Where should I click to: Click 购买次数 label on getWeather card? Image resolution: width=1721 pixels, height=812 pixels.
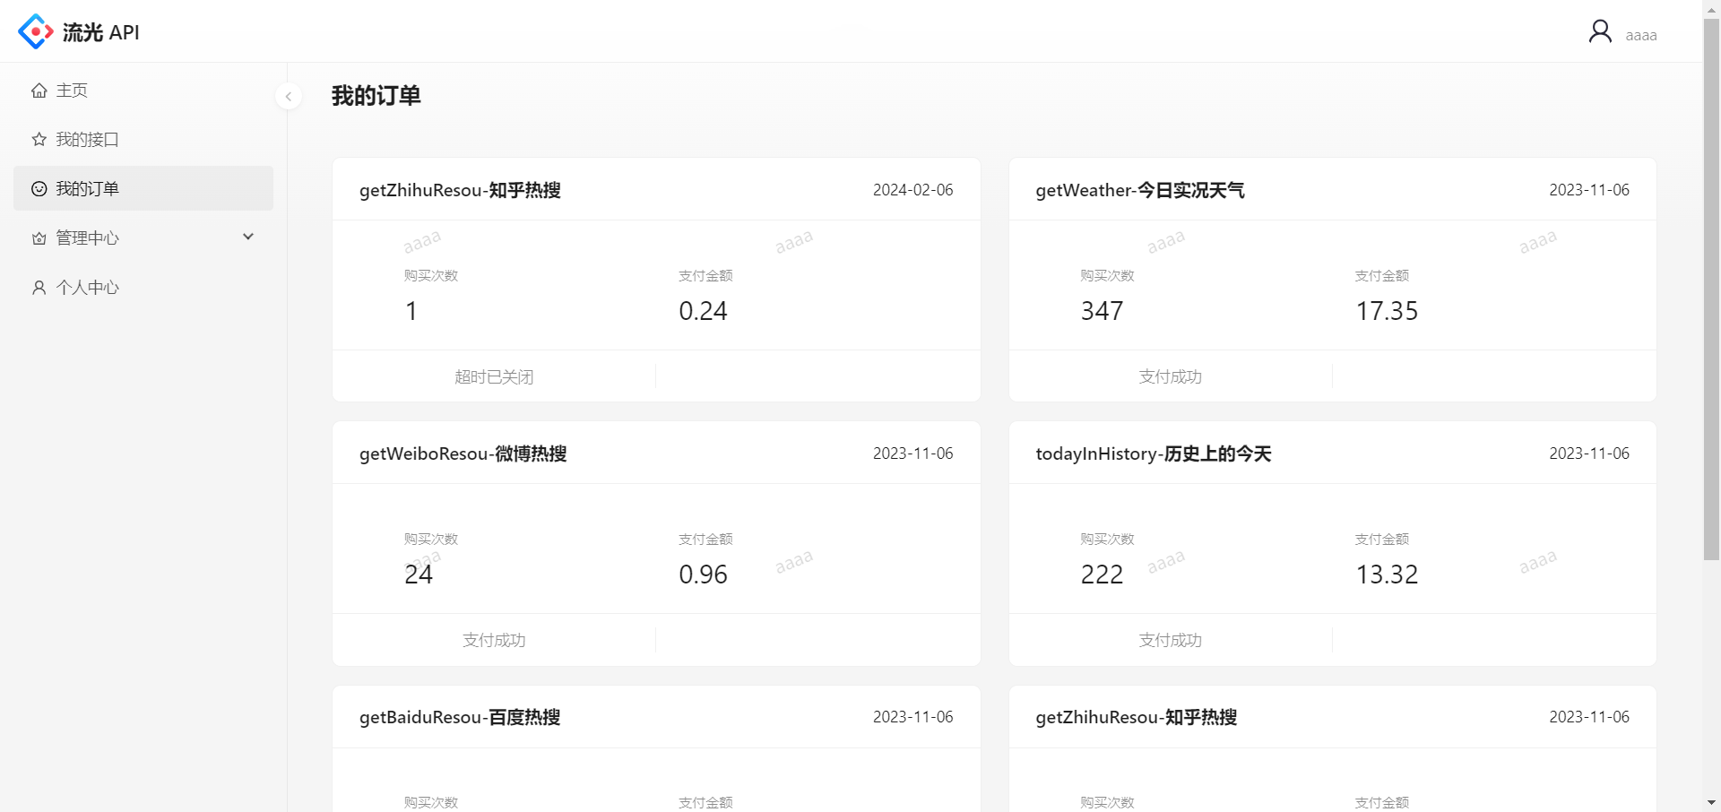click(x=1107, y=276)
